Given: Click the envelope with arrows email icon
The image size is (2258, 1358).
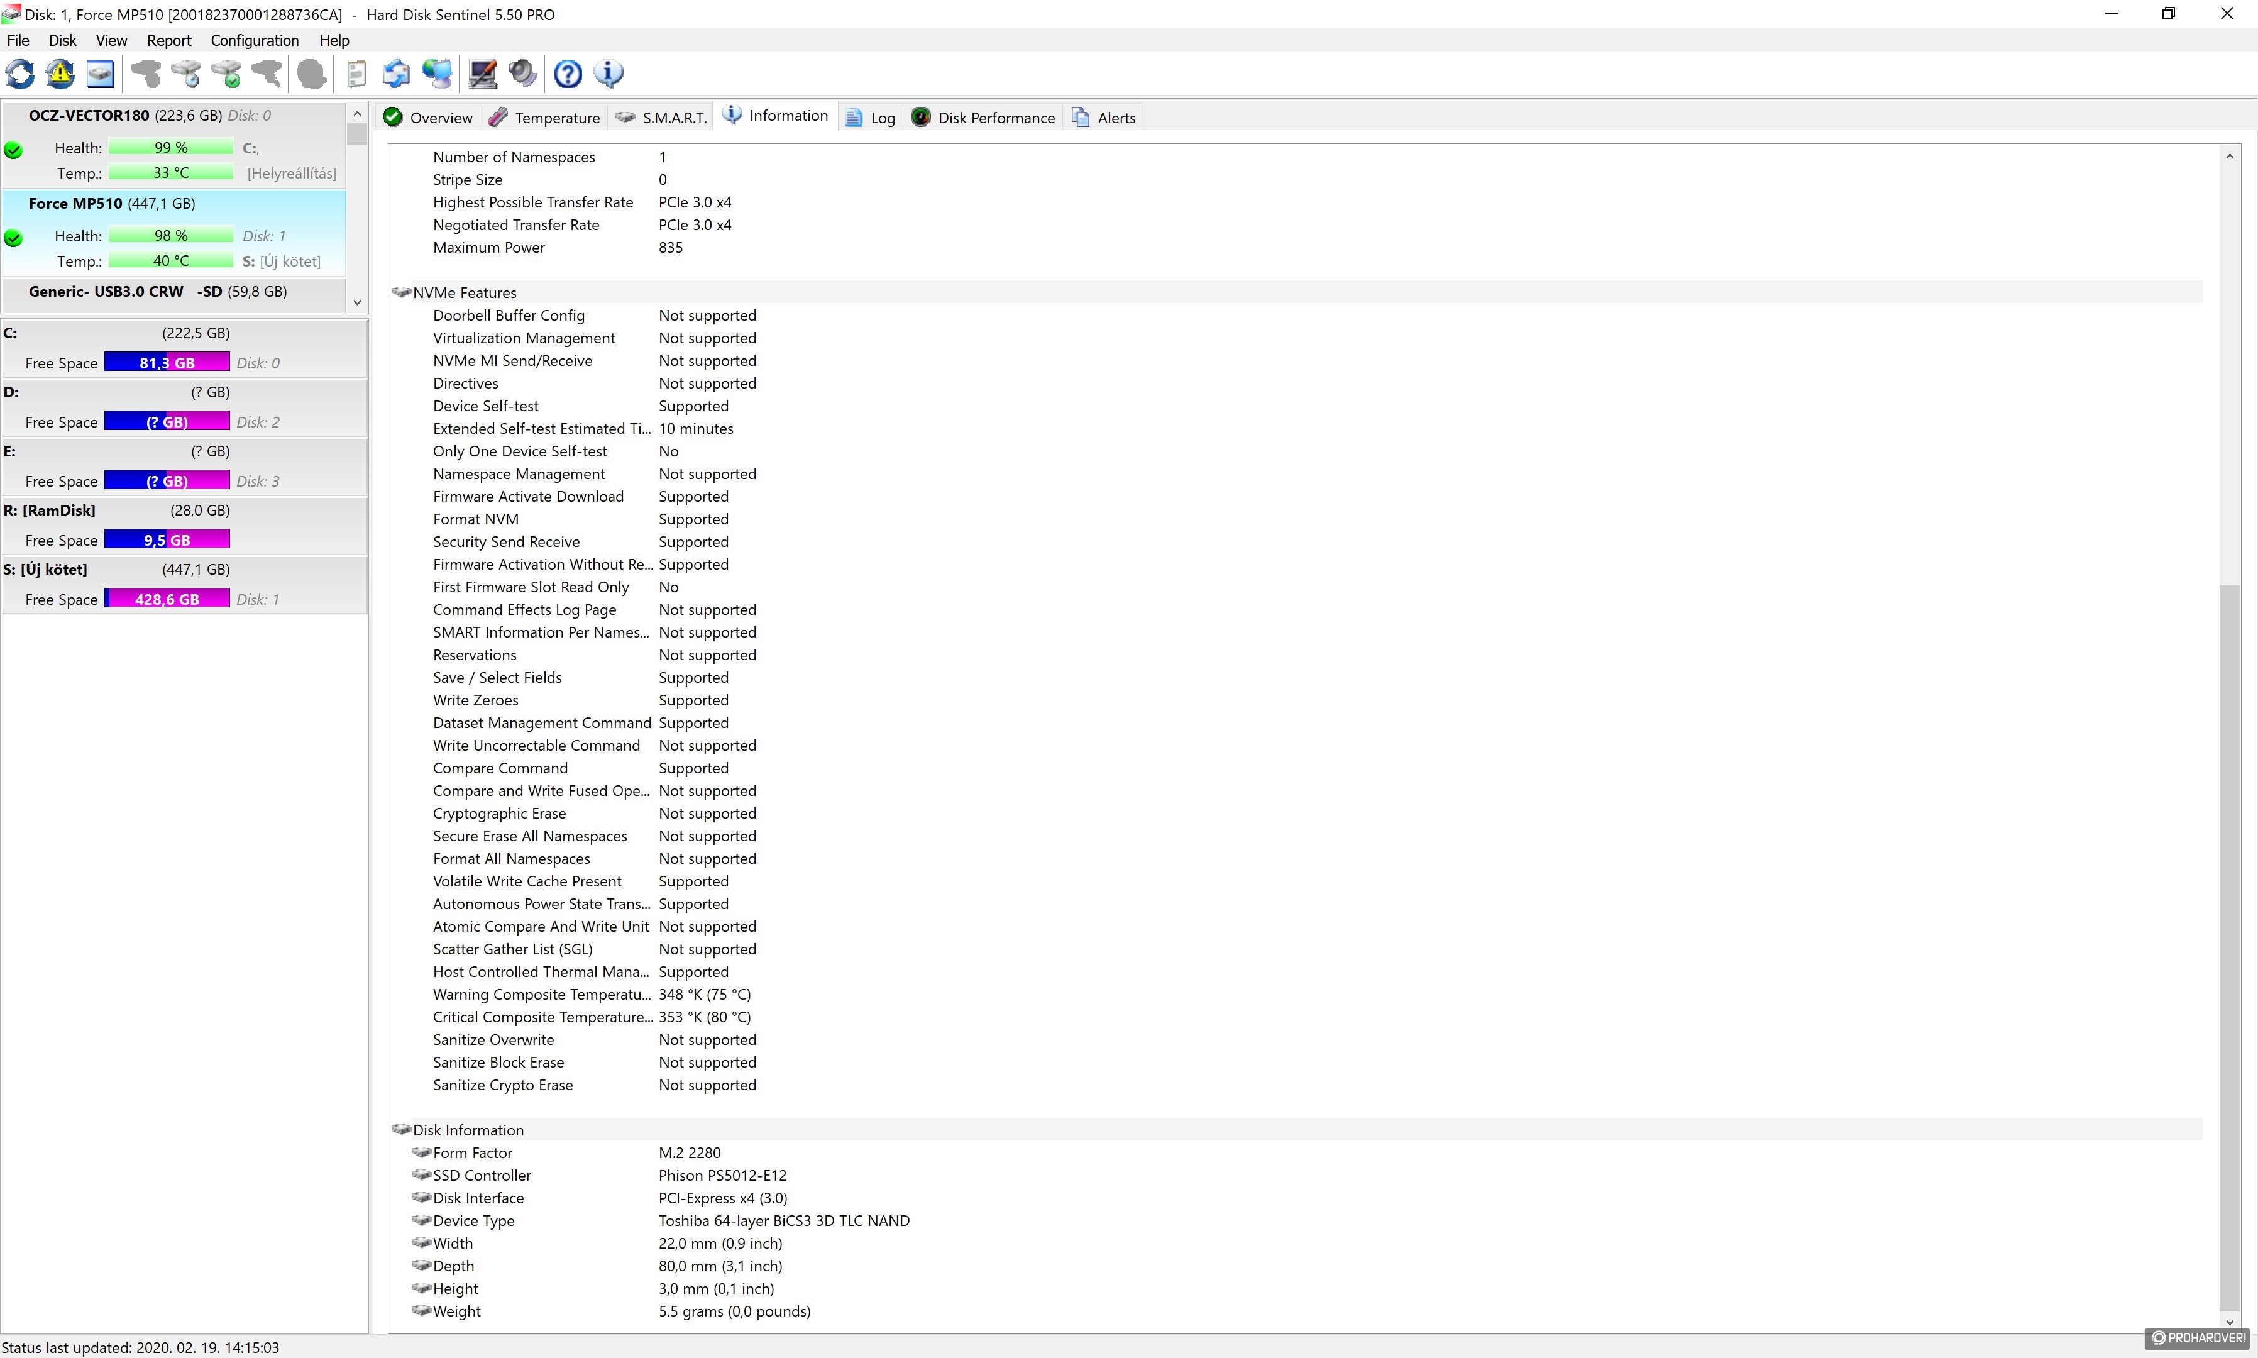Looking at the screenshot, I should coord(396,74).
